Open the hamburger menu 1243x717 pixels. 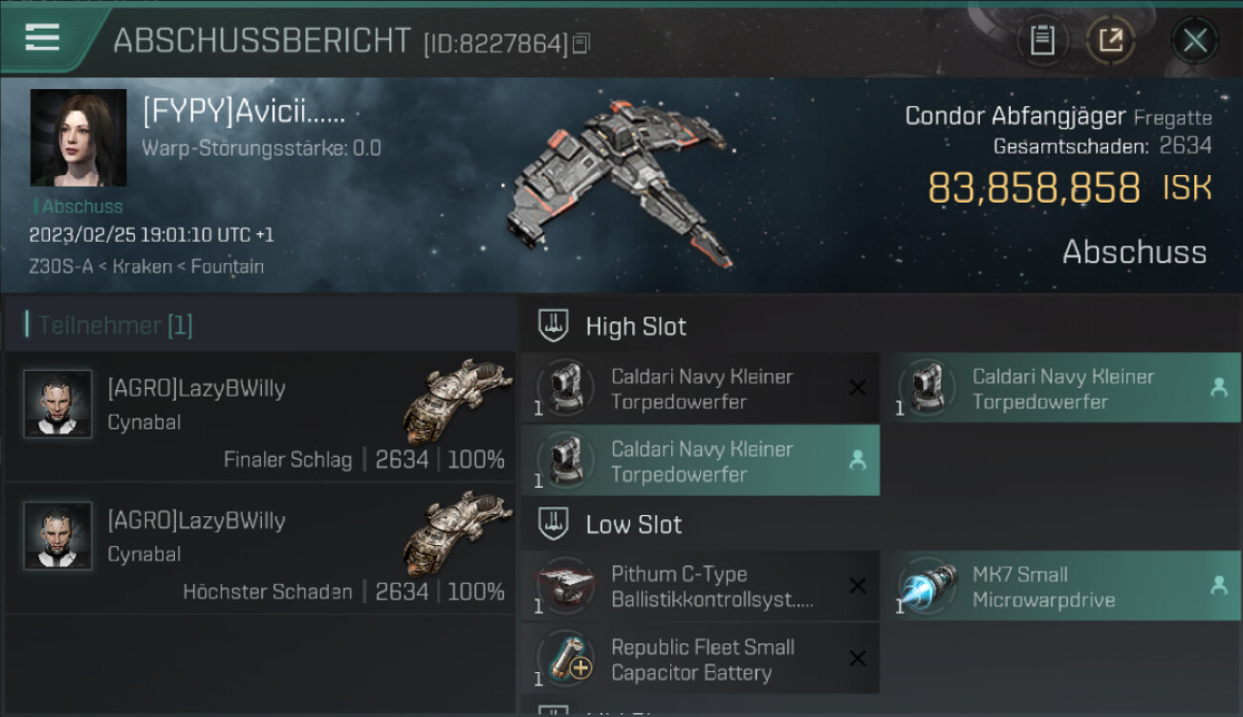[x=42, y=37]
